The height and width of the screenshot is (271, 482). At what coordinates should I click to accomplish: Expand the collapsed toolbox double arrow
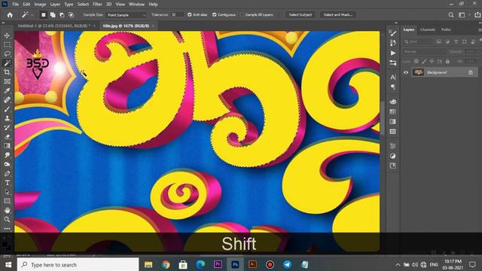[3, 23]
